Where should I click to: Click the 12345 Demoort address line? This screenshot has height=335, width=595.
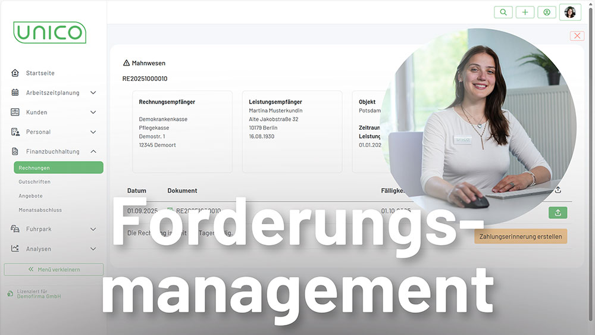click(x=157, y=145)
